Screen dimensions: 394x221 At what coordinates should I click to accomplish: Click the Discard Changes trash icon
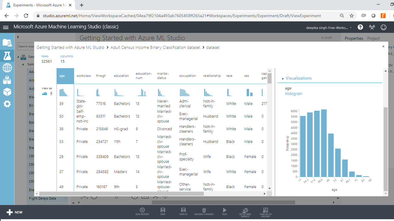coord(204,212)
